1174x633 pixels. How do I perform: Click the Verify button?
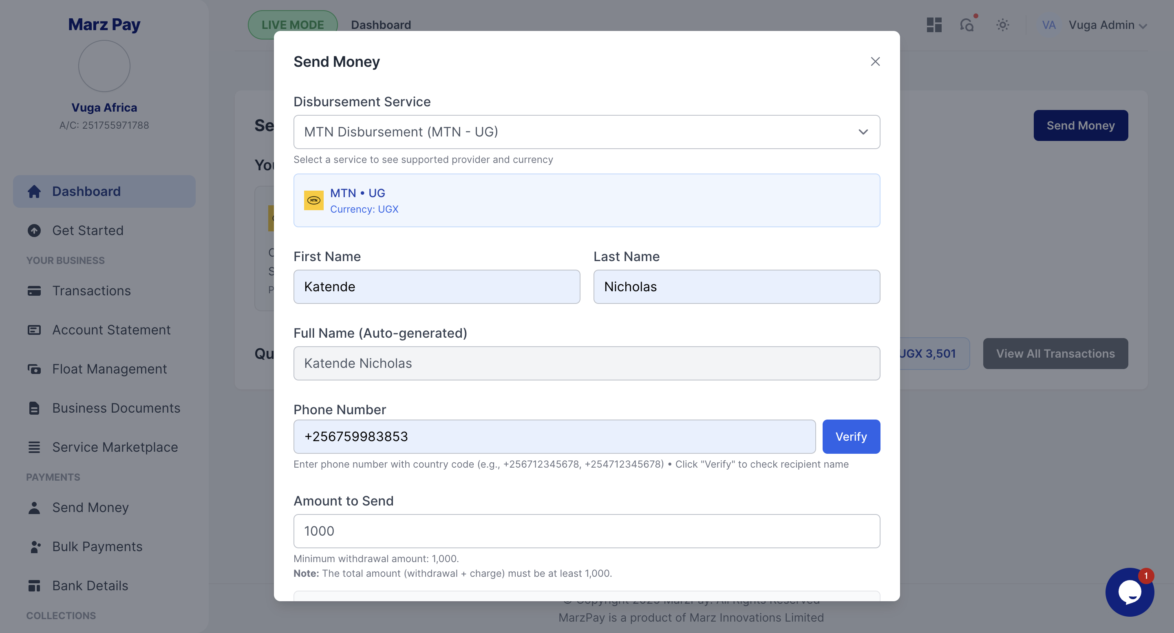click(851, 436)
